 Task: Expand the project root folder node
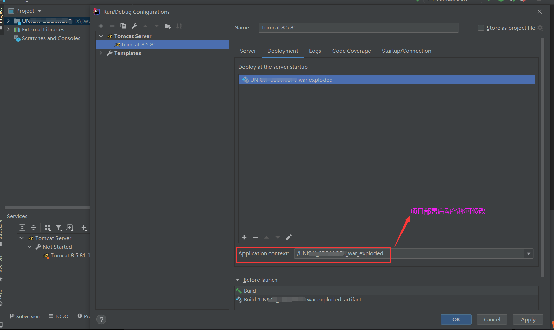8,21
